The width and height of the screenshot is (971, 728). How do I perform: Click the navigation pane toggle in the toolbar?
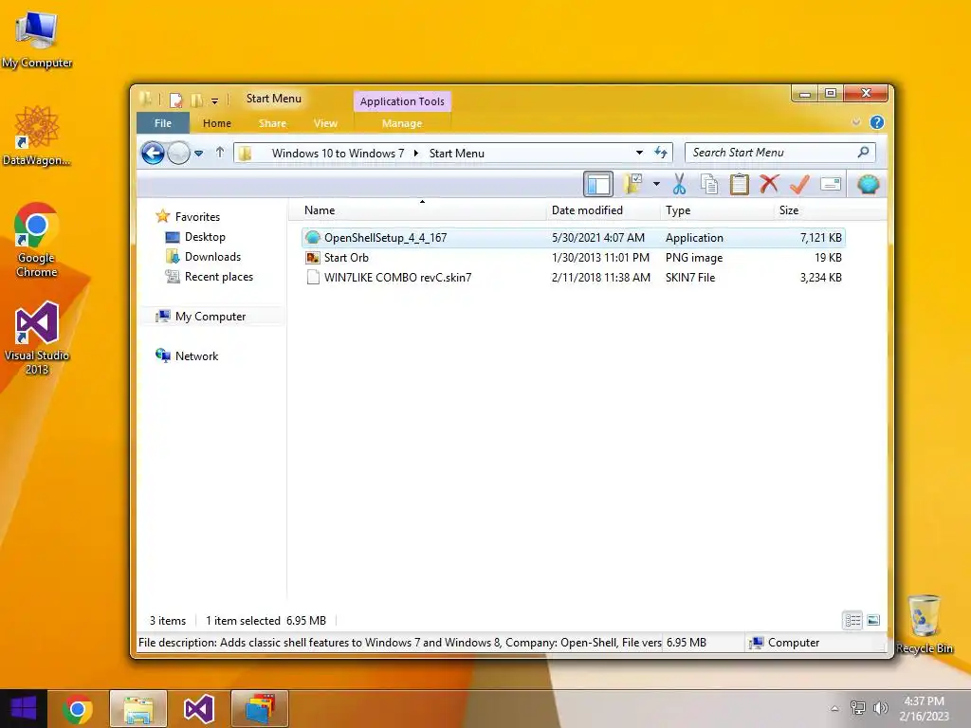tap(598, 185)
